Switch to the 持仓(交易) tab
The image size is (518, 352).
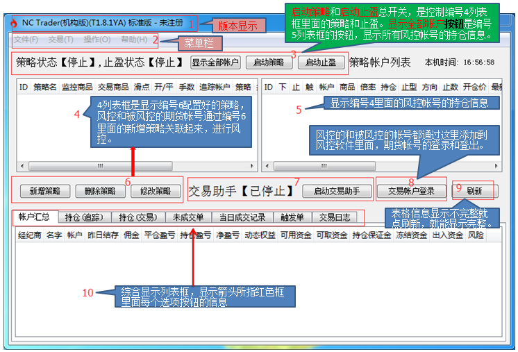pyautogui.click(x=138, y=217)
